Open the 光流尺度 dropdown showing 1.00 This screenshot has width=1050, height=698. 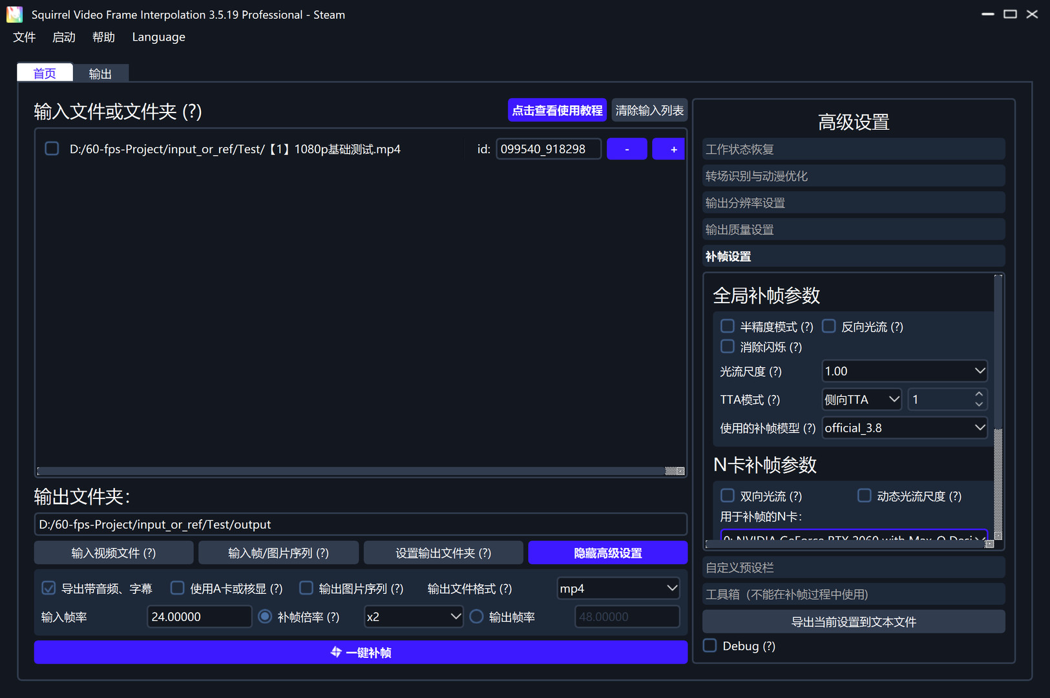(904, 371)
